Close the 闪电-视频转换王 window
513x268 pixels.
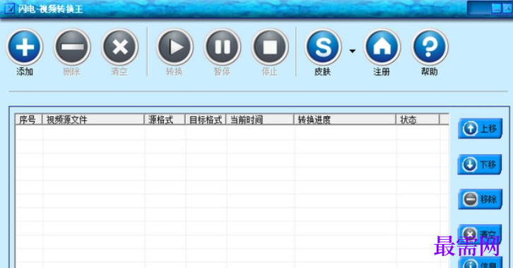[507, 8]
